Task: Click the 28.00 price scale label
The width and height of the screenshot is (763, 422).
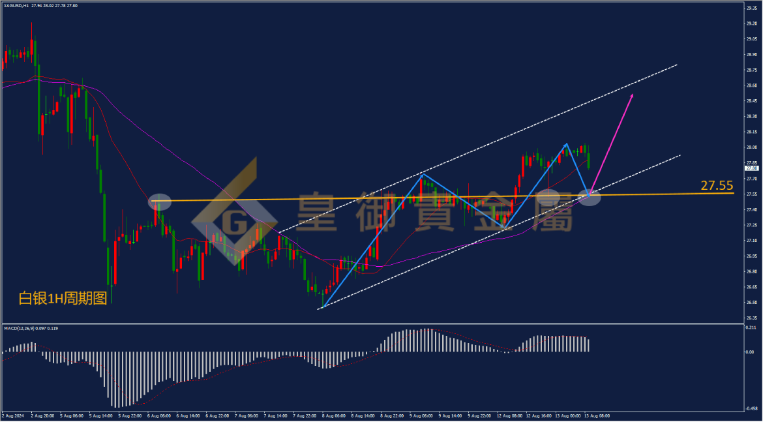Action: [752, 147]
